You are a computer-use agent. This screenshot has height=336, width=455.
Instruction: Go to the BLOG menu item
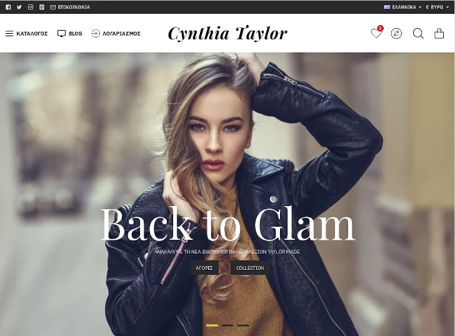(x=69, y=34)
